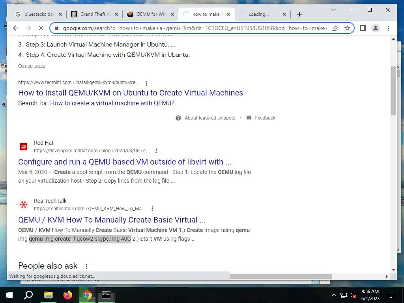Open the Chrome profile avatar

[x=376, y=28]
